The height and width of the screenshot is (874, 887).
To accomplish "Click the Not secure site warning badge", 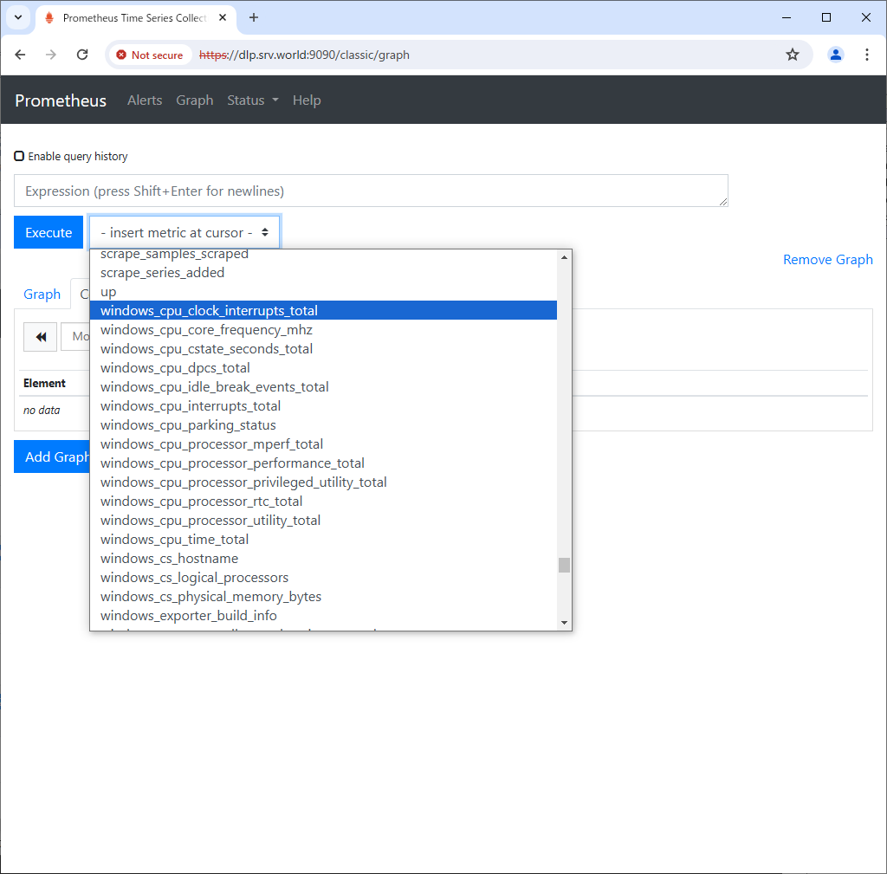I will pos(150,55).
